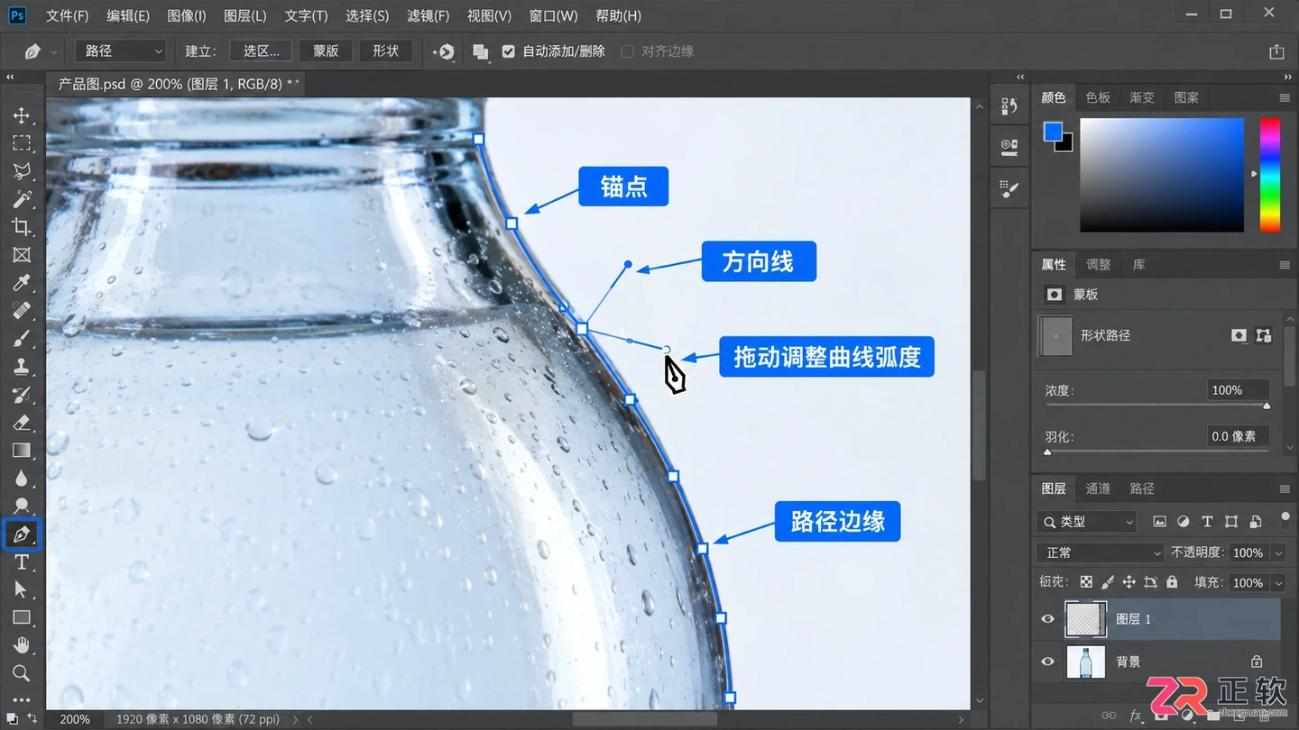Open the 路径 tool mode dropdown
The height and width of the screenshot is (730, 1299).
pyautogui.click(x=122, y=51)
